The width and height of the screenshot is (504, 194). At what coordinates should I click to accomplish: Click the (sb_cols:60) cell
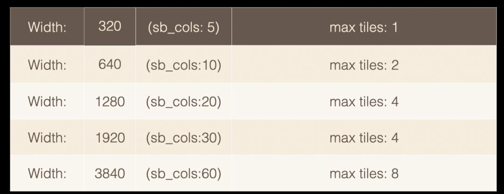click(x=183, y=173)
